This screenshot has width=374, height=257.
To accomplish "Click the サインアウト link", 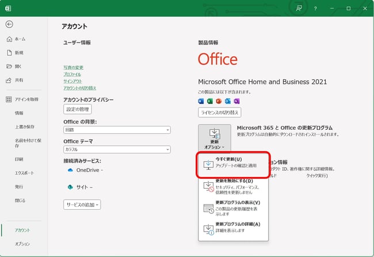I will 72,81.
